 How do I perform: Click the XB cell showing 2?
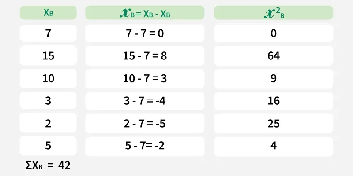(48, 123)
